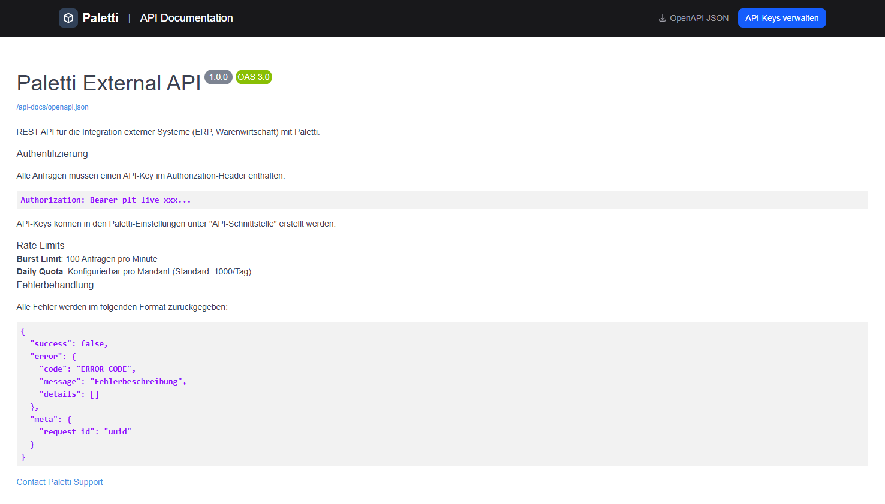Follow the Contact Paletti Support link

59,482
